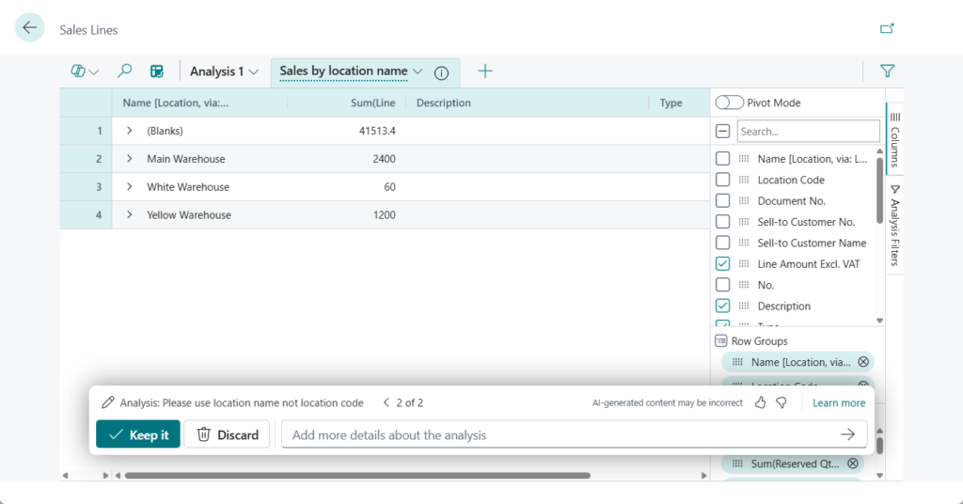Image resolution: width=963 pixels, height=504 pixels.
Task: Open the Learn more link
Action: coord(839,402)
